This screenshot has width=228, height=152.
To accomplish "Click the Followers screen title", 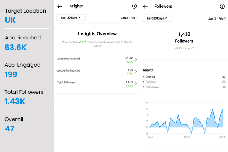I will pyautogui.click(x=163, y=7).
